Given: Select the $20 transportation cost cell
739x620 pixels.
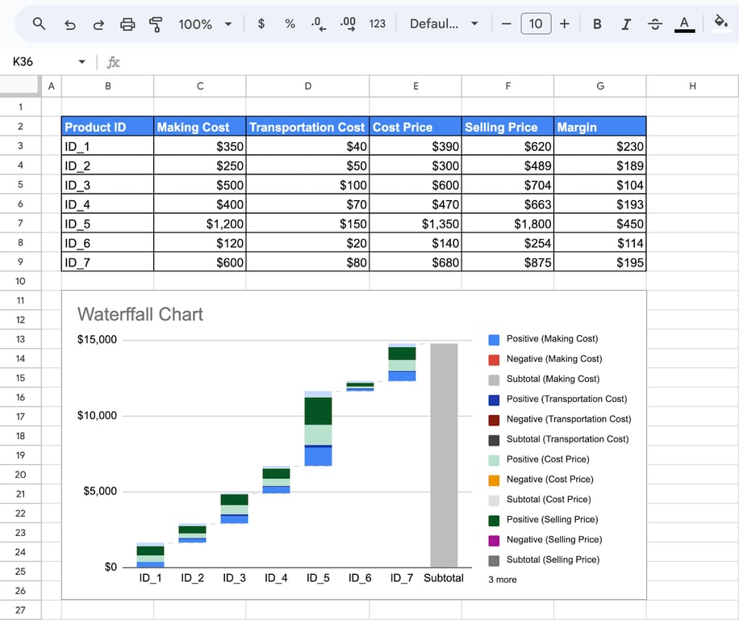Looking at the screenshot, I should 307,242.
